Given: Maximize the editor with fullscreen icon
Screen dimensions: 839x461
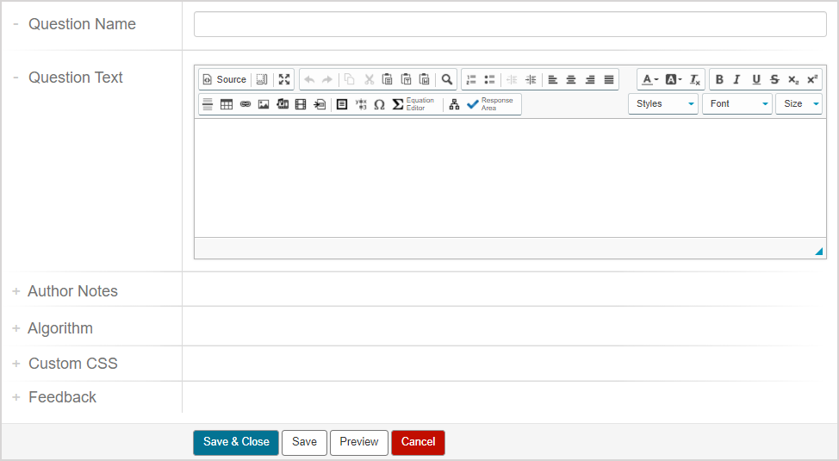Looking at the screenshot, I should point(284,79).
